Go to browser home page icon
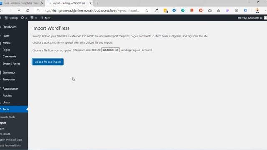267x150 pixels. pos(28,10)
